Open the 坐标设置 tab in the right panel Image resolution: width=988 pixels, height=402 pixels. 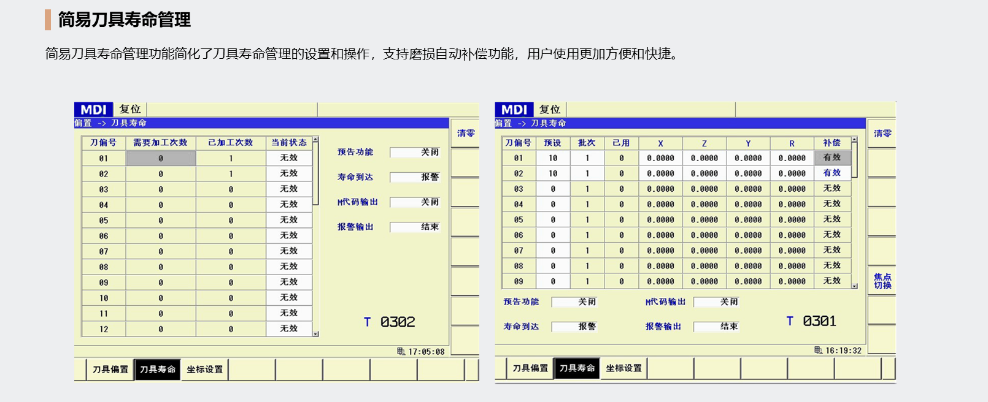(x=623, y=368)
